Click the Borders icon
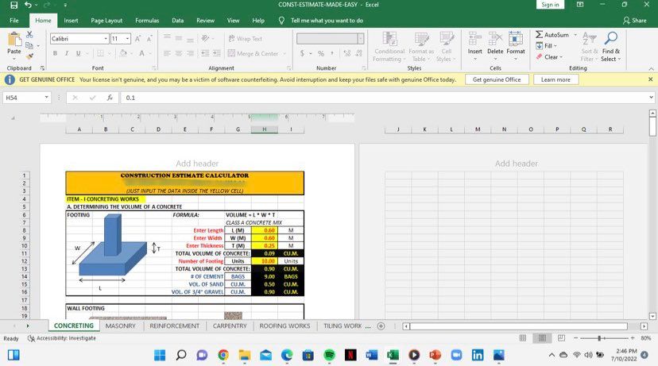 [100, 53]
